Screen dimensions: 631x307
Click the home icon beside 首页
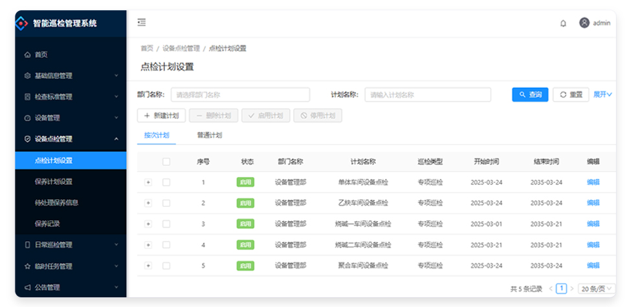tap(27, 55)
